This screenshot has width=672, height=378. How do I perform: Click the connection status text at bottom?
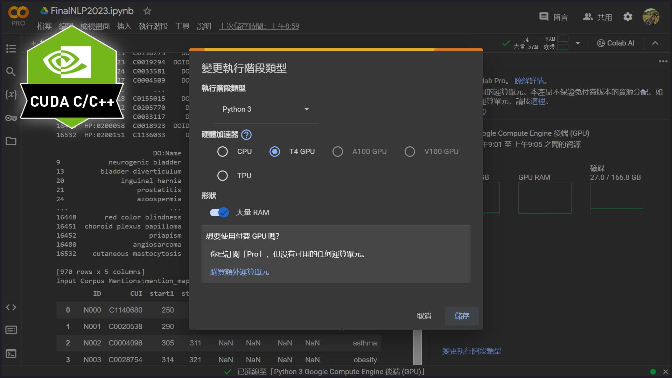point(331,372)
